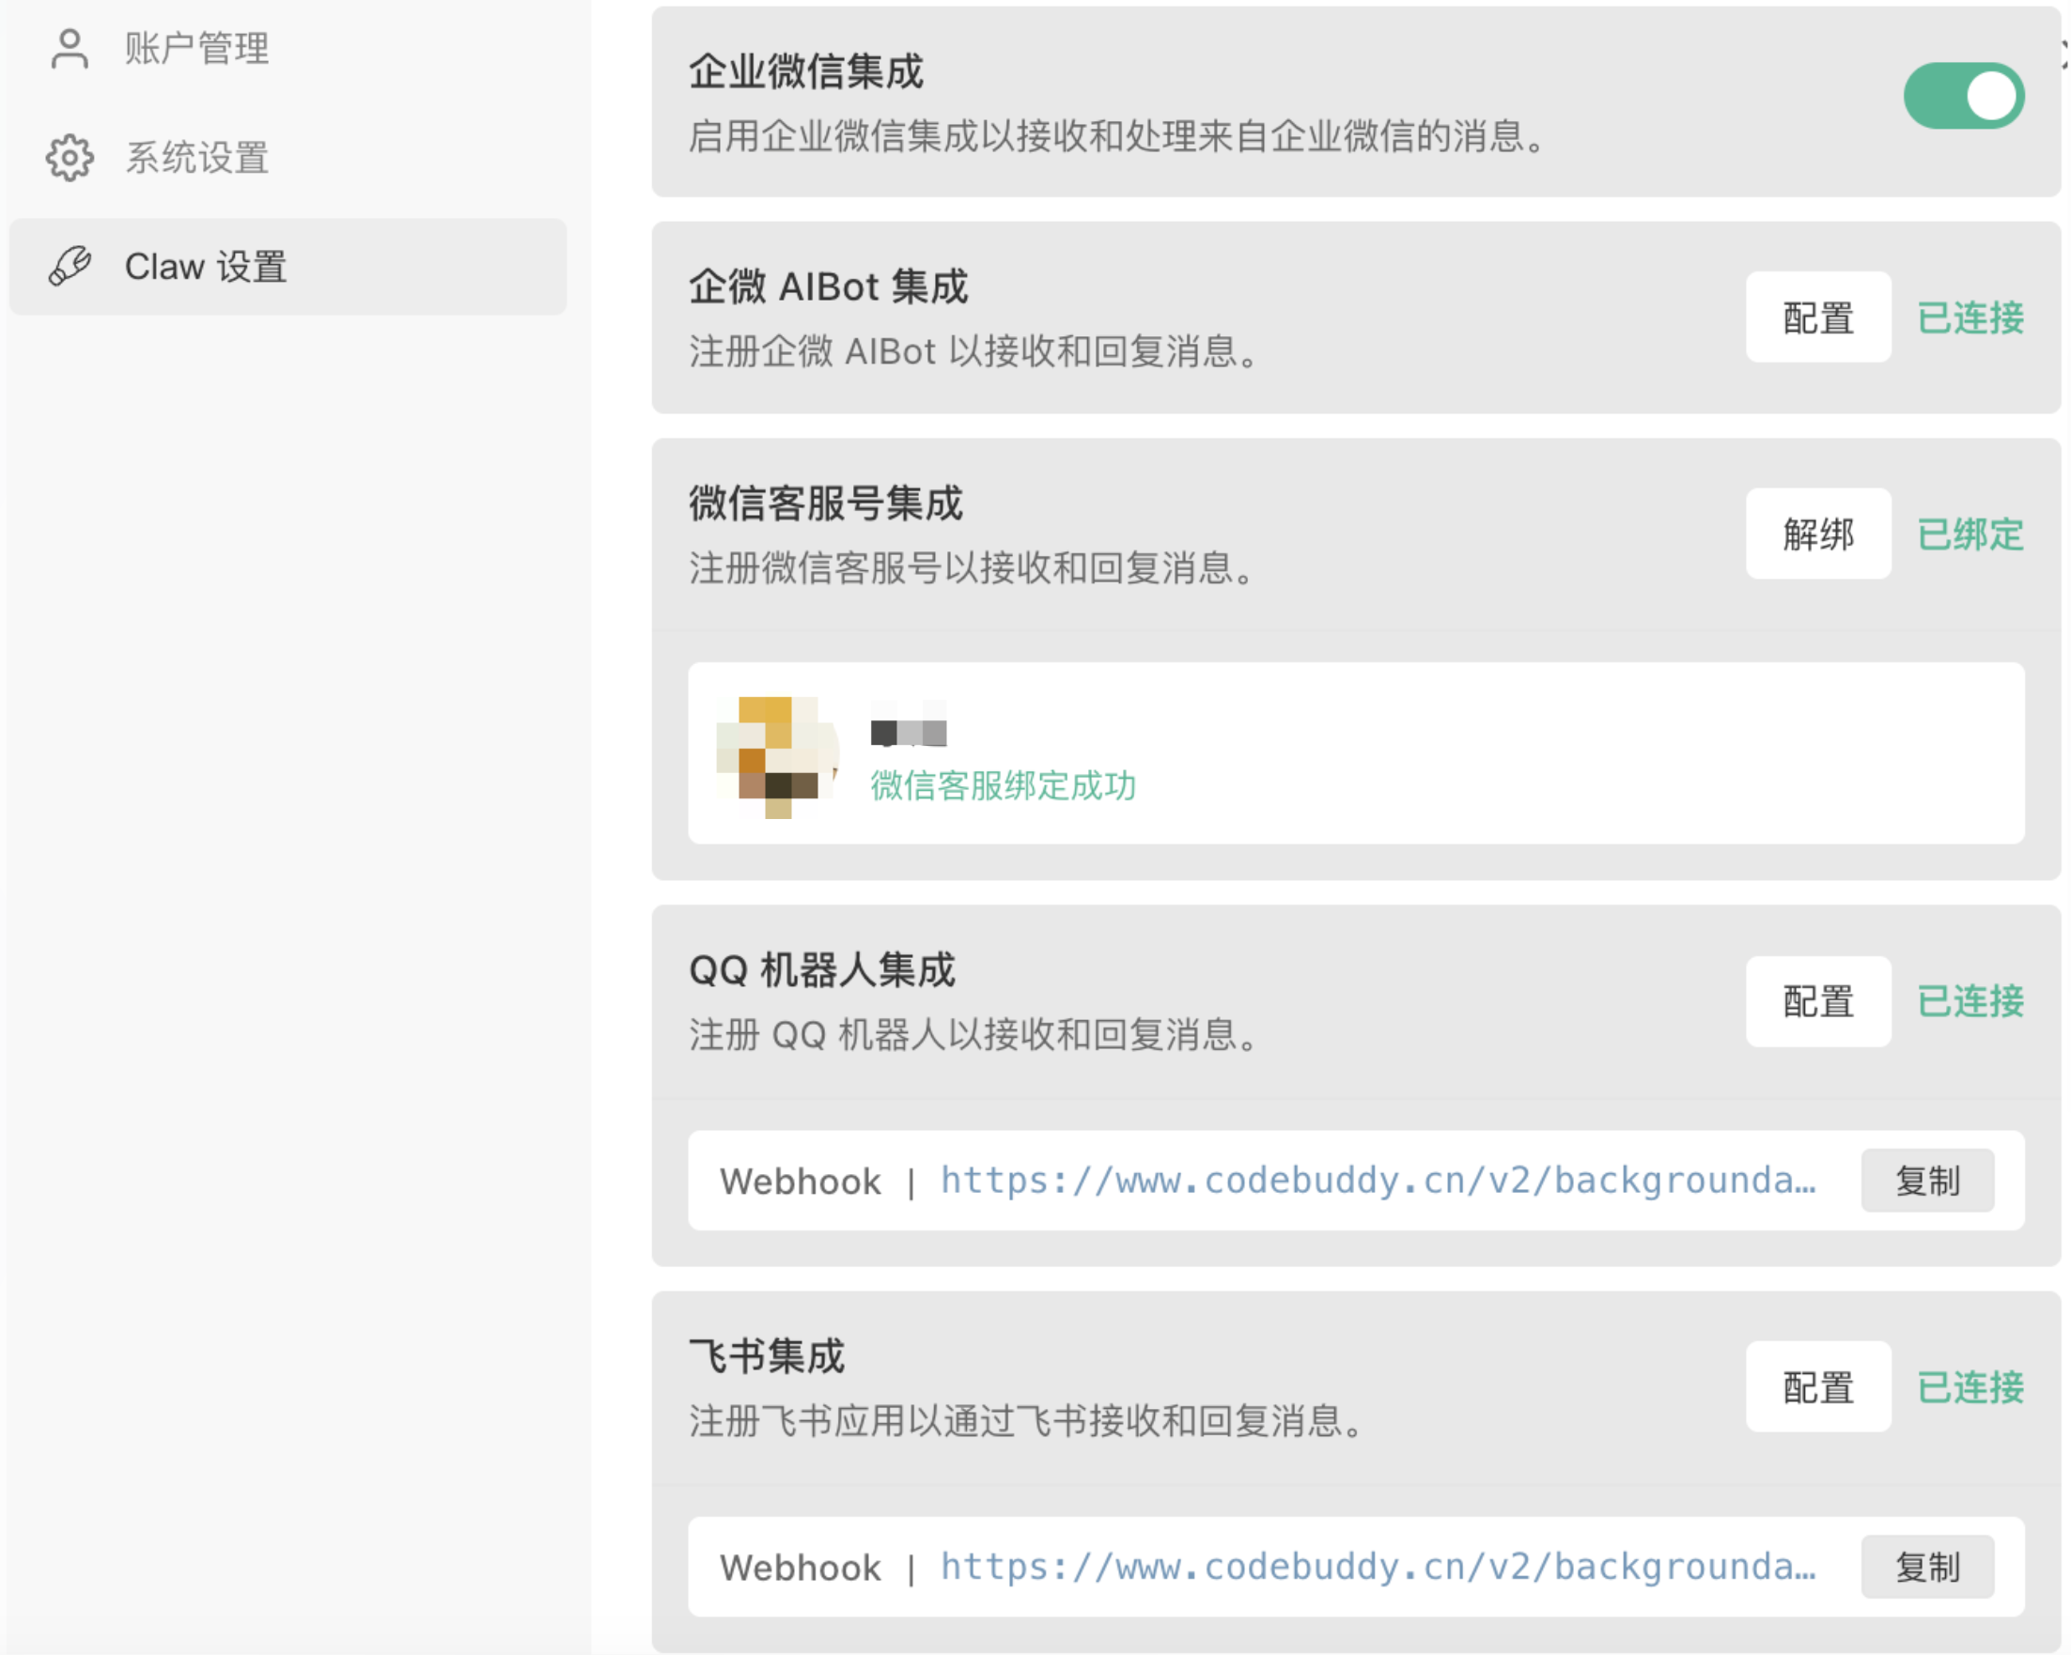Viewport: 2071px width, 1655px height.
Task: Click the 微信客服绑定成功 success text
Action: click(x=1002, y=786)
